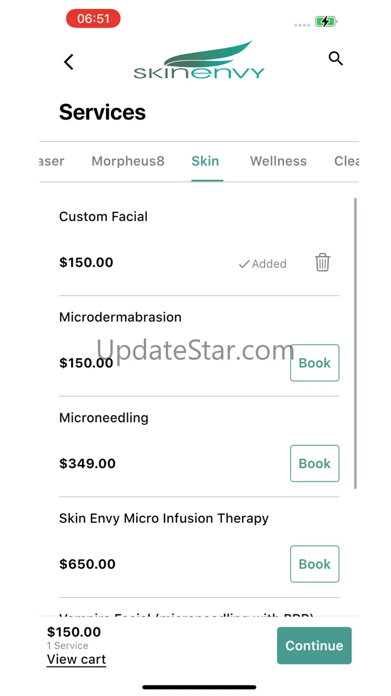Select the Skin tab
Image resolution: width=391 pixels, height=696 pixels.
pos(205,161)
